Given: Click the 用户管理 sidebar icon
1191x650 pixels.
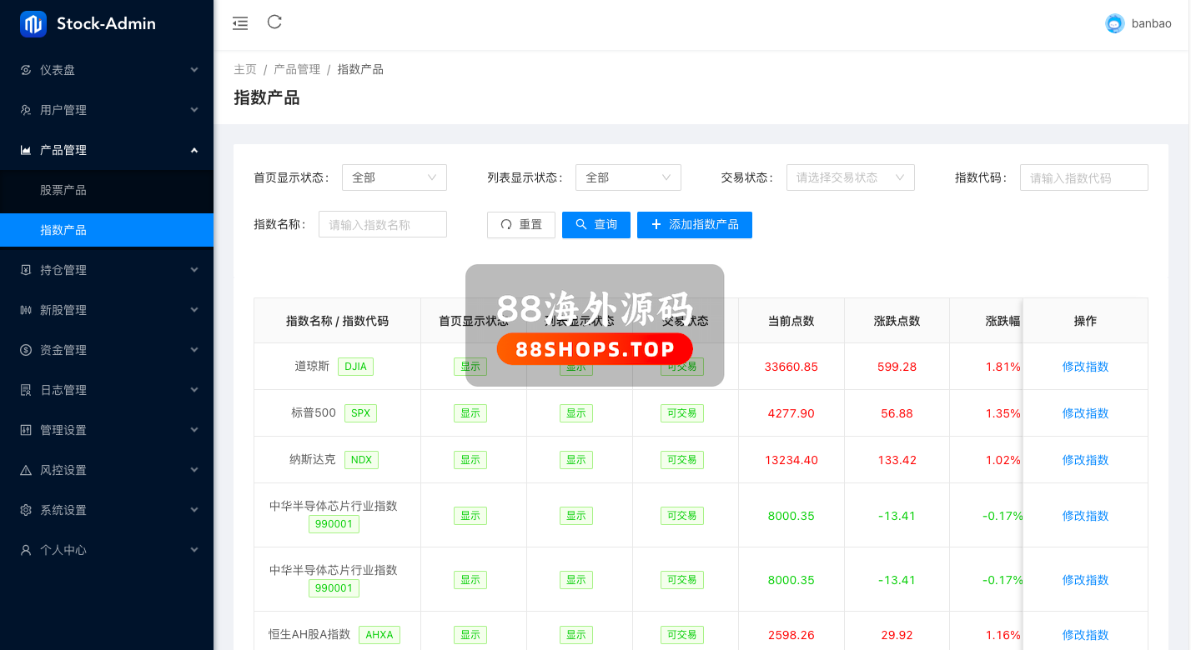Looking at the screenshot, I should click(x=26, y=110).
